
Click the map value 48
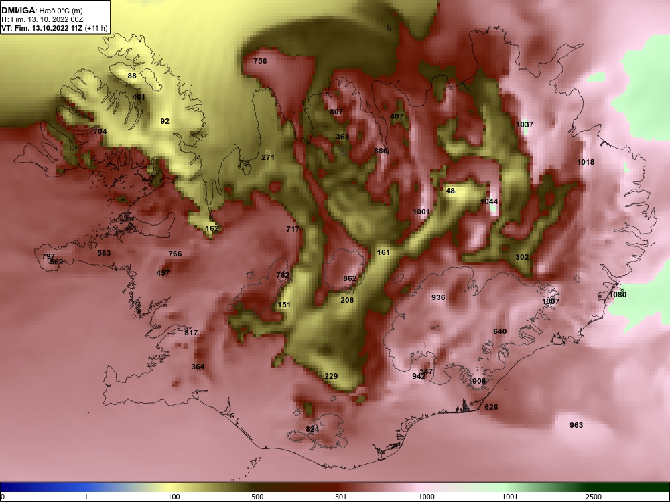(x=450, y=191)
